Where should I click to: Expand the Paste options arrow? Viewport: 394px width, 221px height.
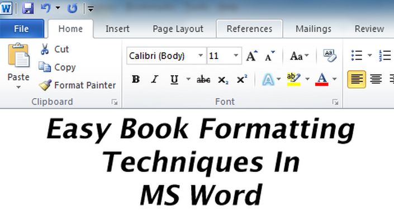click(x=18, y=87)
